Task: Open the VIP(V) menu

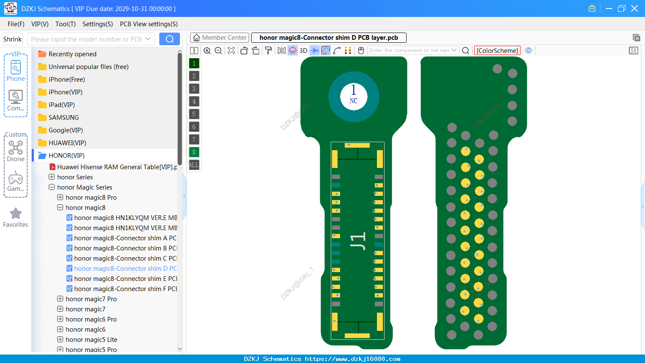Action: [40, 24]
